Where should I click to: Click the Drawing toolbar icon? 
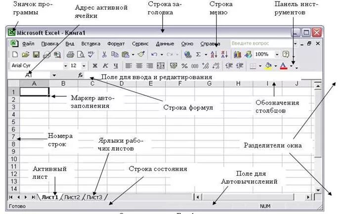pos(248,54)
